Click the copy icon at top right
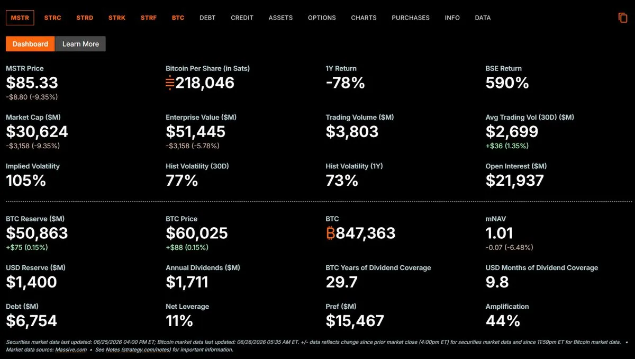635x359 pixels. point(623,17)
